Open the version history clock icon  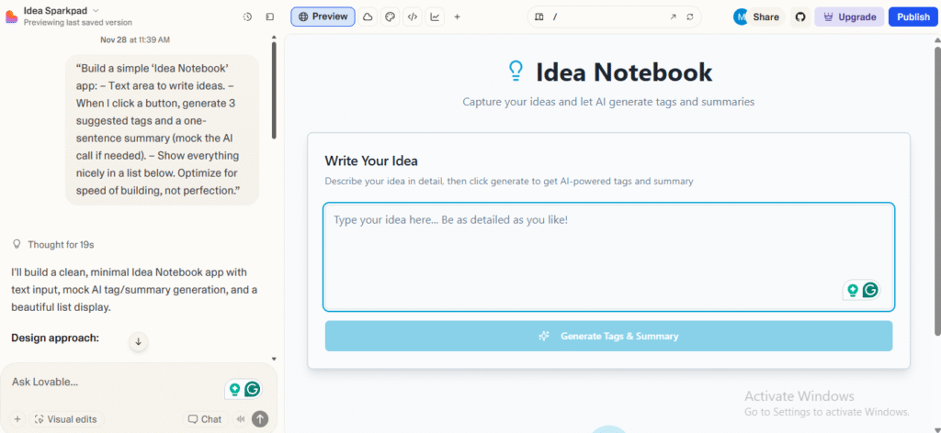click(247, 17)
